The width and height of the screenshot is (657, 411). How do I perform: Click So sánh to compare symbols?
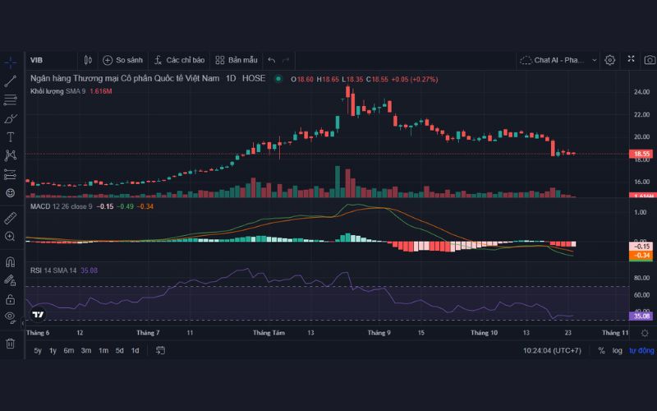pyautogui.click(x=122, y=60)
